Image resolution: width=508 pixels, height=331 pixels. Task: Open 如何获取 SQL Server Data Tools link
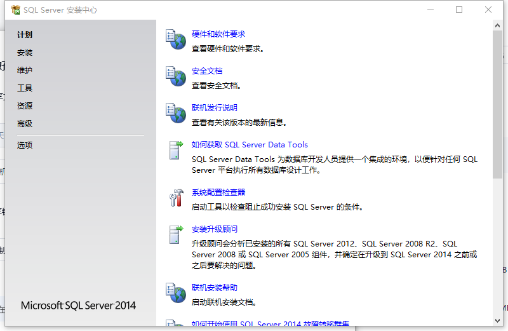point(250,145)
